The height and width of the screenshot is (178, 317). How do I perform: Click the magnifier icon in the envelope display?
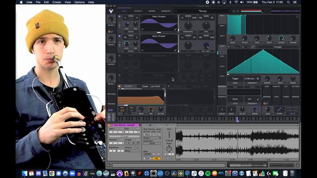pos(297,17)
